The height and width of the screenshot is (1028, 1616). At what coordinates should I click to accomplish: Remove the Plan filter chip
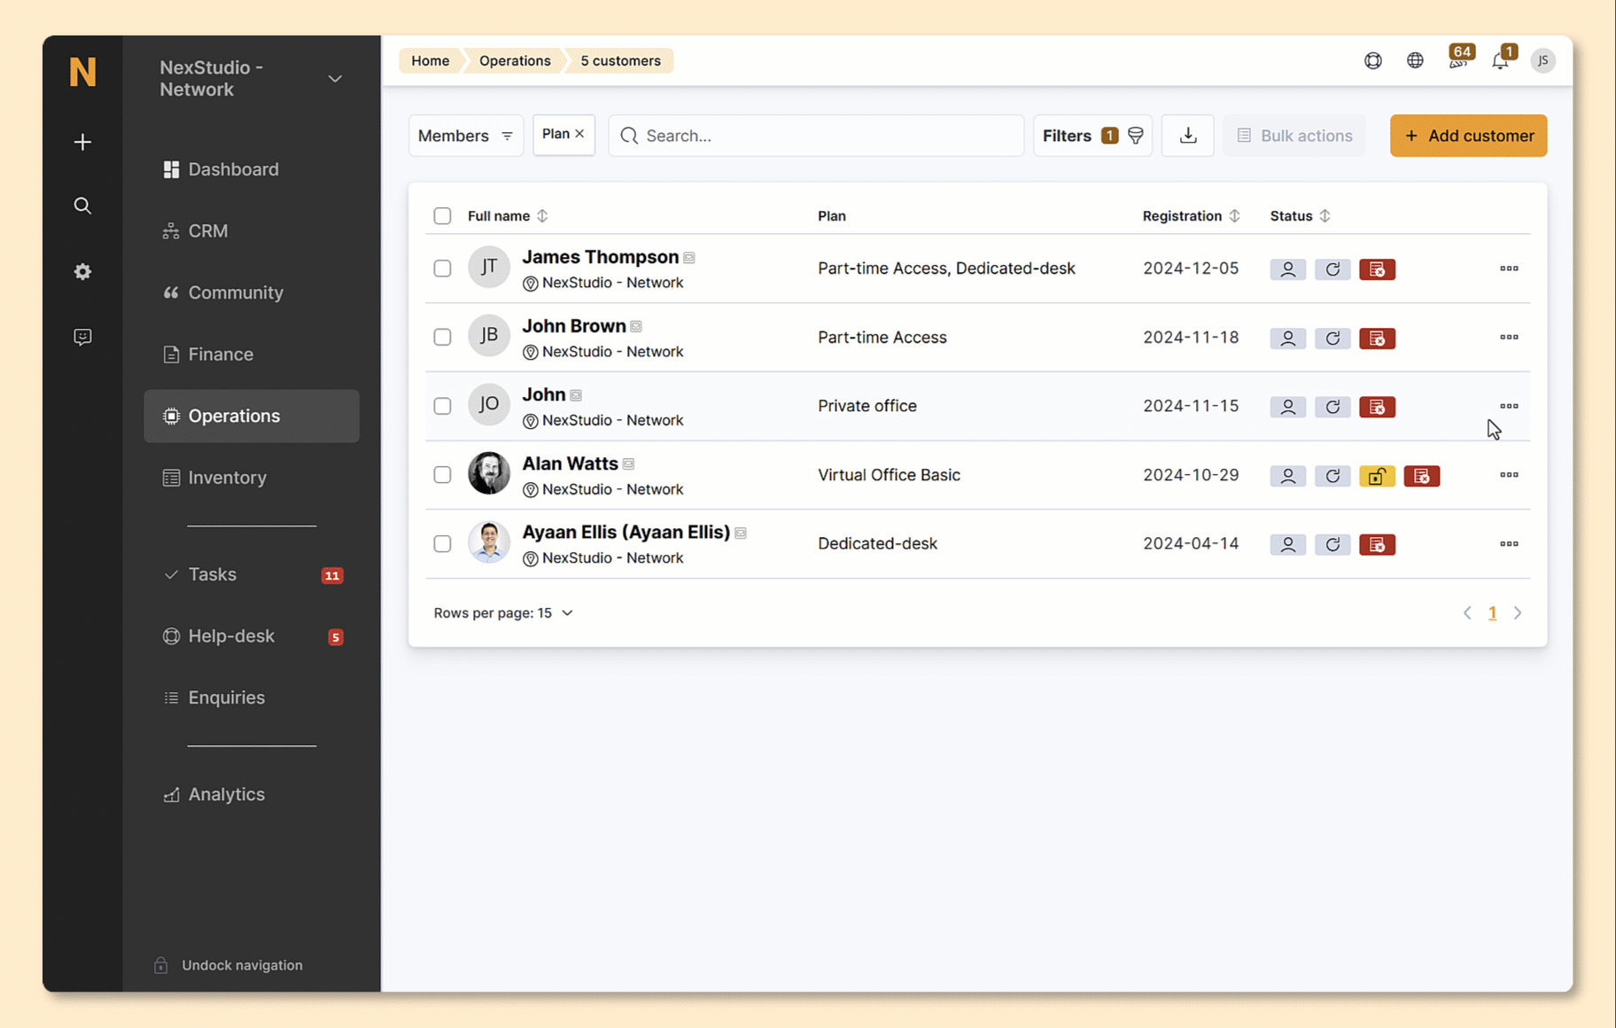(579, 134)
